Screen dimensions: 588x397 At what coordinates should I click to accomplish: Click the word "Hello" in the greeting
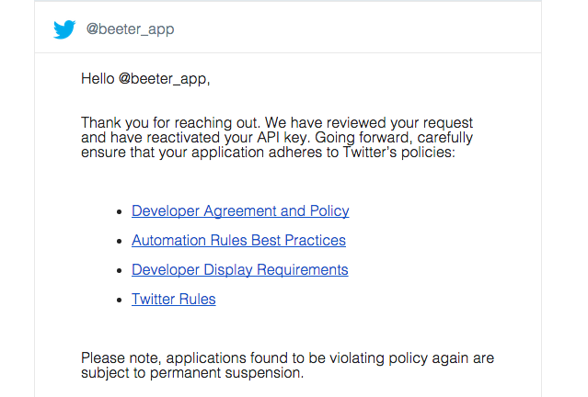click(x=98, y=79)
